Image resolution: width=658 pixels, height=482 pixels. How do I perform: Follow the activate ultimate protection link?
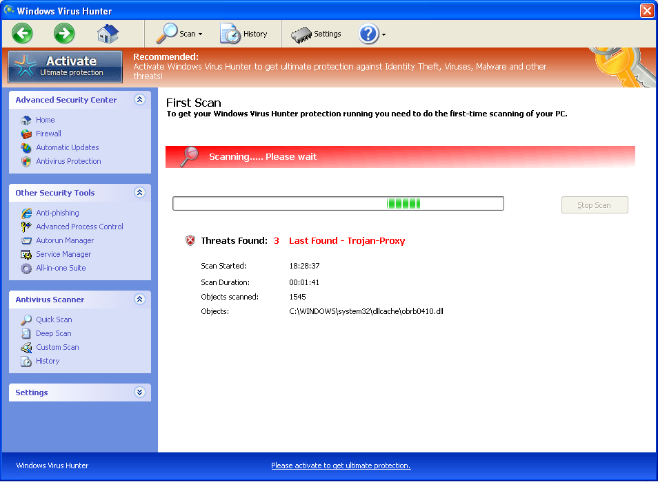[x=340, y=465]
